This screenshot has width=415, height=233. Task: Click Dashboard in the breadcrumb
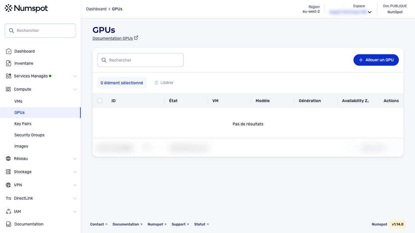coord(96,9)
